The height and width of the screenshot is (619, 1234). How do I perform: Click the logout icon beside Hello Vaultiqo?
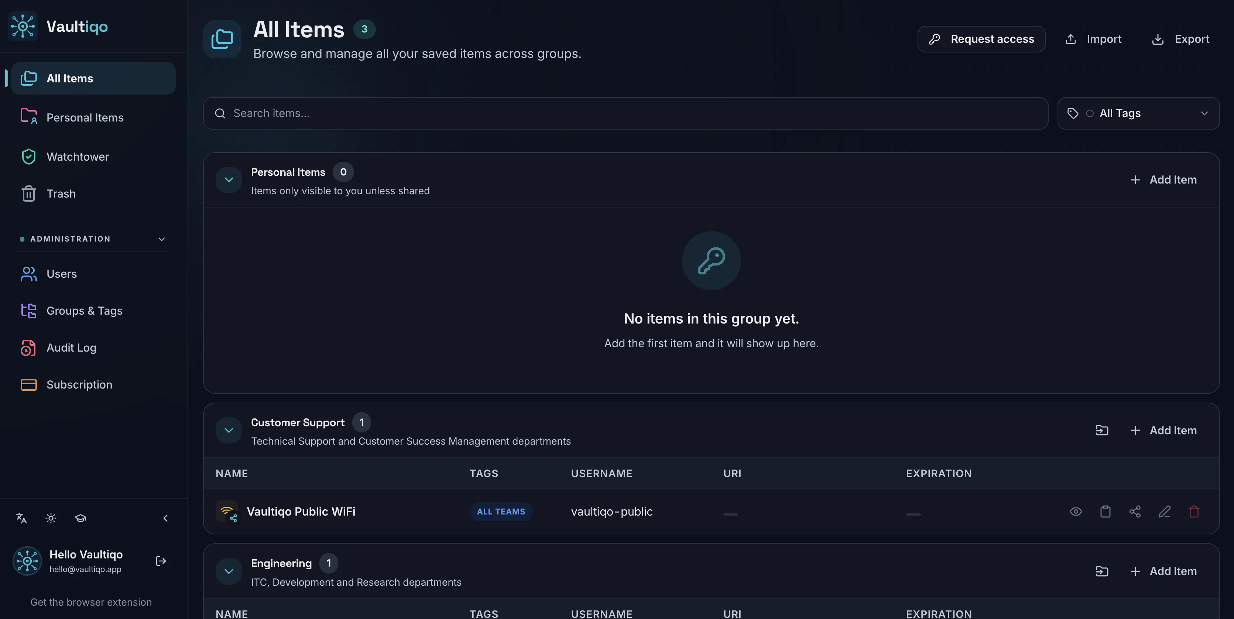coord(161,561)
